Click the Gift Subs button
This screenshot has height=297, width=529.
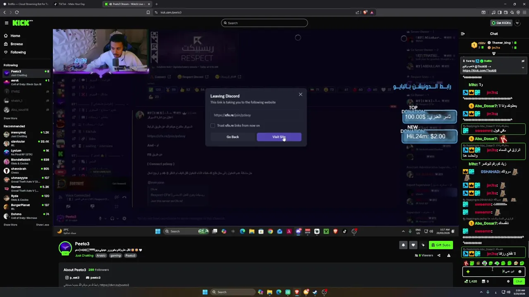coord(441,245)
